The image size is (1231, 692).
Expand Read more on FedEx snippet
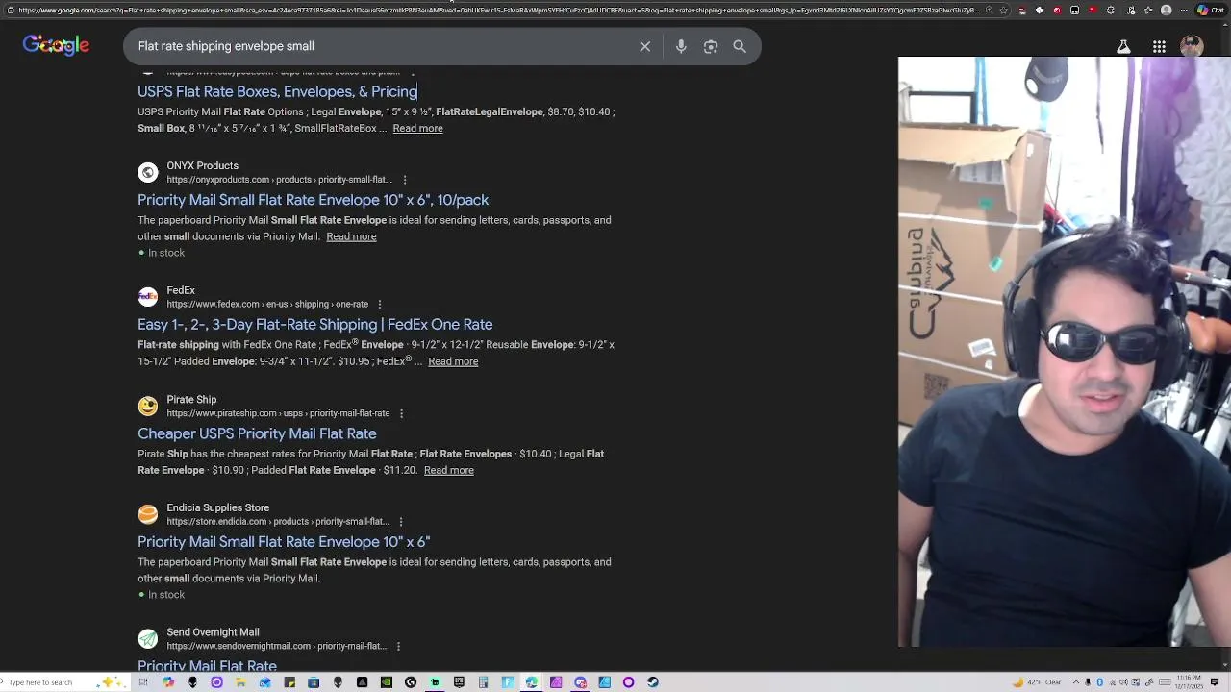[x=453, y=361]
